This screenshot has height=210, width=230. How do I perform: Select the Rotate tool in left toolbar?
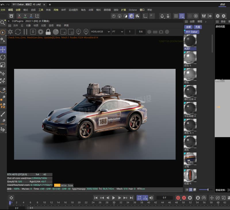click(x=3, y=57)
